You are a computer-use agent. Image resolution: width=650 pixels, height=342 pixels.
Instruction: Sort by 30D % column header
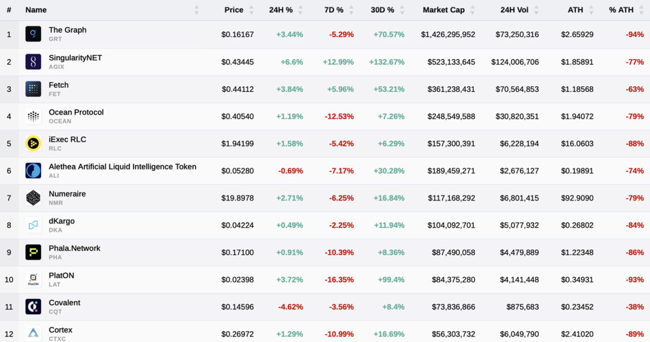click(x=383, y=10)
